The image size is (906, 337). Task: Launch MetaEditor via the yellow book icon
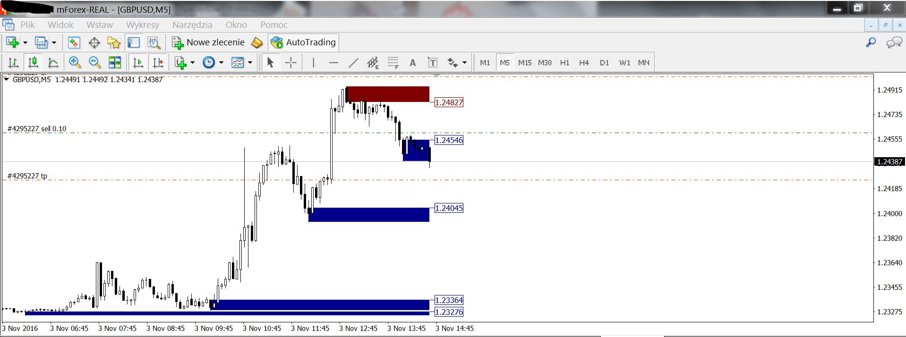(x=256, y=42)
